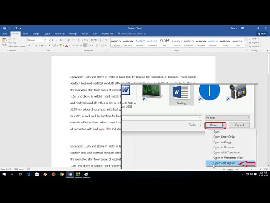The width and height of the screenshot is (270, 203).
Task: Apply the Normal style
Action: click(x=116, y=43)
